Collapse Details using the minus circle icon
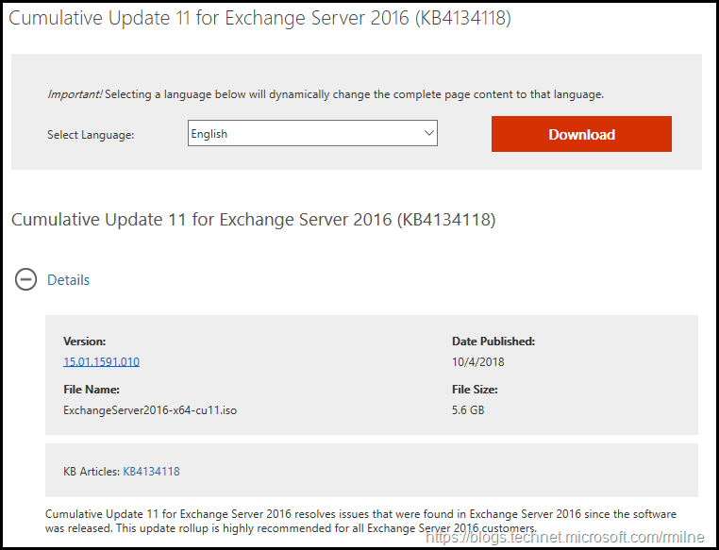This screenshot has height=550, width=719. click(25, 279)
